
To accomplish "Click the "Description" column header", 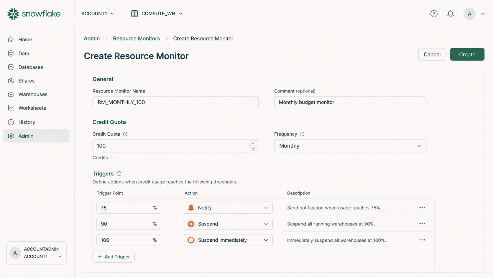I will point(299,193).
